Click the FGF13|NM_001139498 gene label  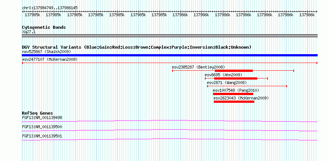tap(42, 118)
